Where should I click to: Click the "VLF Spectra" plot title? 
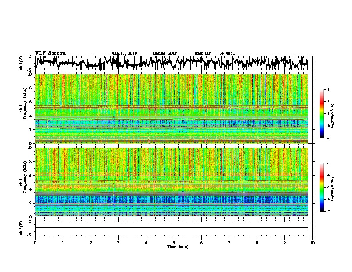pyautogui.click(x=50, y=53)
